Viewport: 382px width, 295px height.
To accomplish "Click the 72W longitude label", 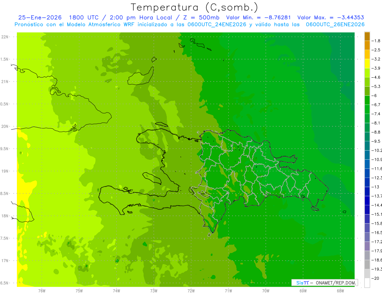I will click(x=191, y=291).
